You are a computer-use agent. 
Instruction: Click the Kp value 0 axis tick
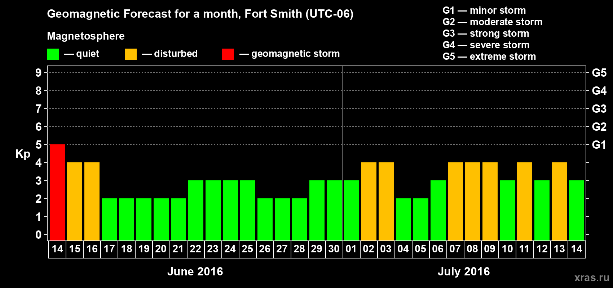(x=39, y=235)
